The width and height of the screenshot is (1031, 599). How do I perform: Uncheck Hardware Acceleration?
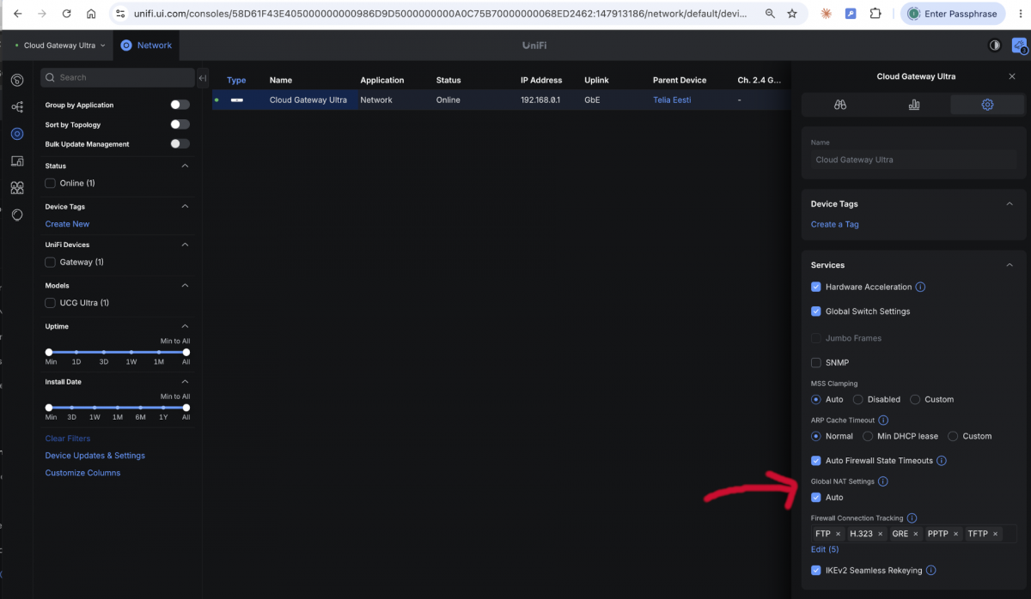[x=816, y=287]
